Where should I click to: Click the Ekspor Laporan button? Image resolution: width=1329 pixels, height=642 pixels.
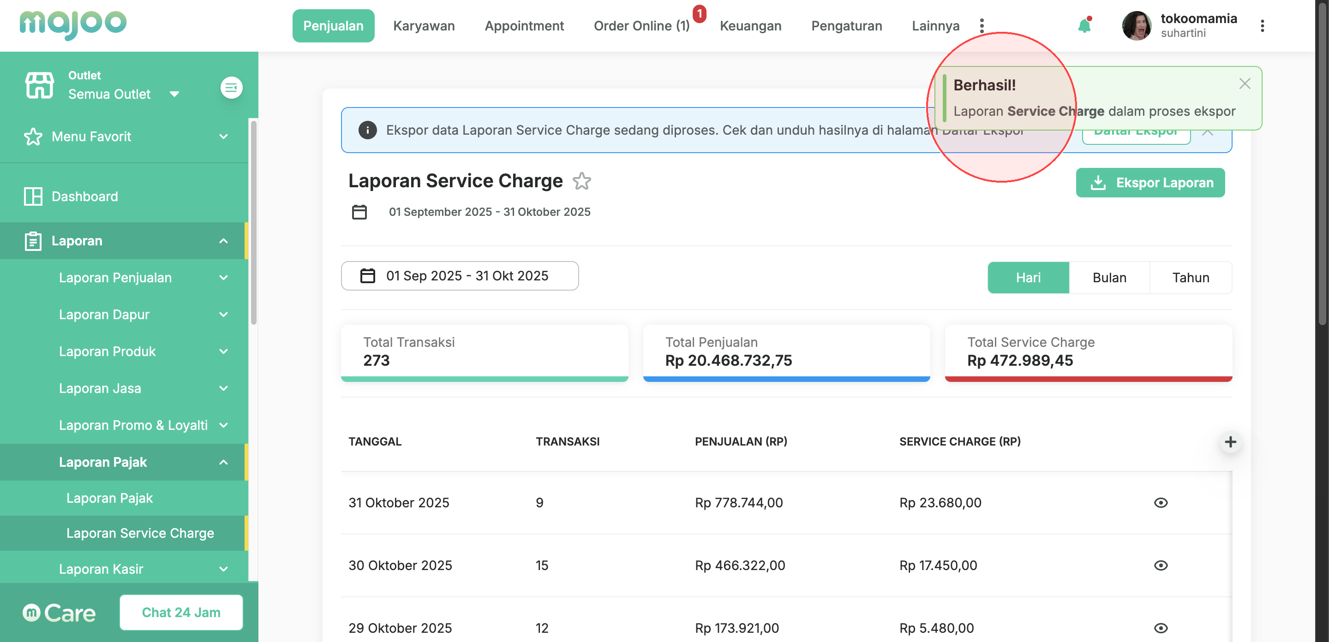(x=1150, y=183)
